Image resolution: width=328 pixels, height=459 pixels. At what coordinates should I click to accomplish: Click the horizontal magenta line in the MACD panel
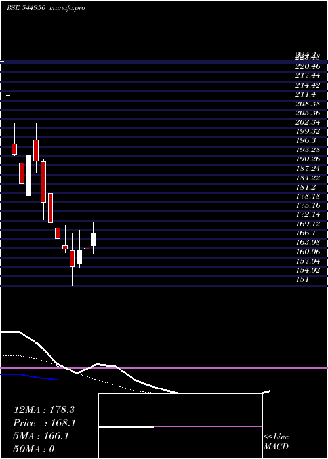click(164, 367)
